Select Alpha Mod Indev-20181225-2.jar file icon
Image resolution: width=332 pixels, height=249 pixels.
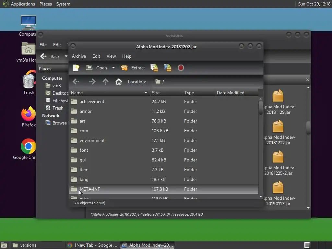pyautogui.click(x=278, y=157)
